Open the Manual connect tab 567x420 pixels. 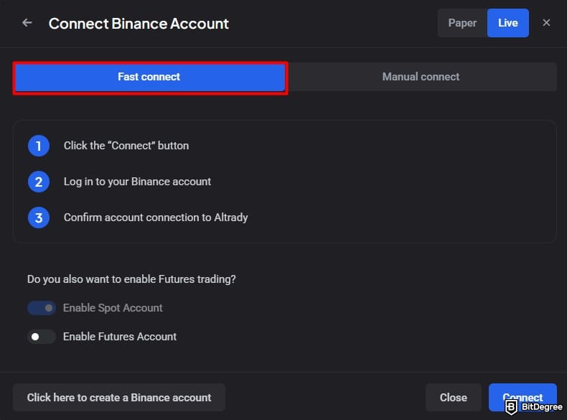[x=421, y=77]
